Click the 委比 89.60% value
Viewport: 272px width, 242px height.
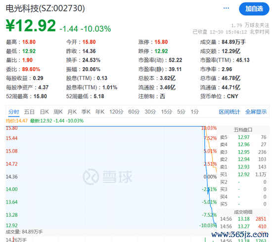[x=31, y=69]
